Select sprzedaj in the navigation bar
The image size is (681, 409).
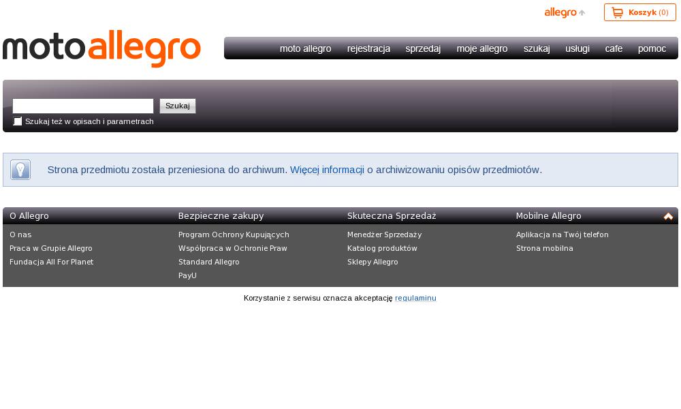point(423,48)
